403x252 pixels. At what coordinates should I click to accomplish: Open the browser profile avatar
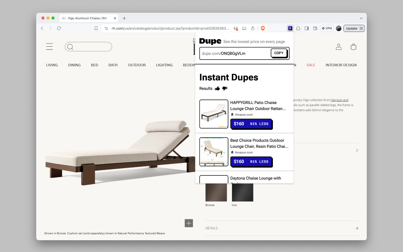pos(339,28)
